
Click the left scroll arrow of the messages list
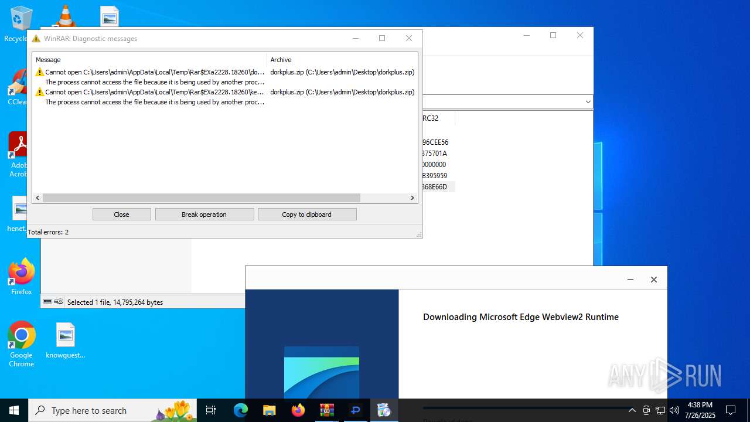point(37,198)
